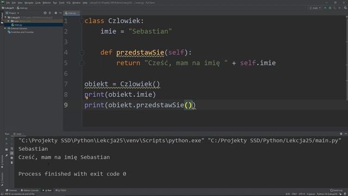Click print(obiekt.imie) on line 8

coord(120,94)
